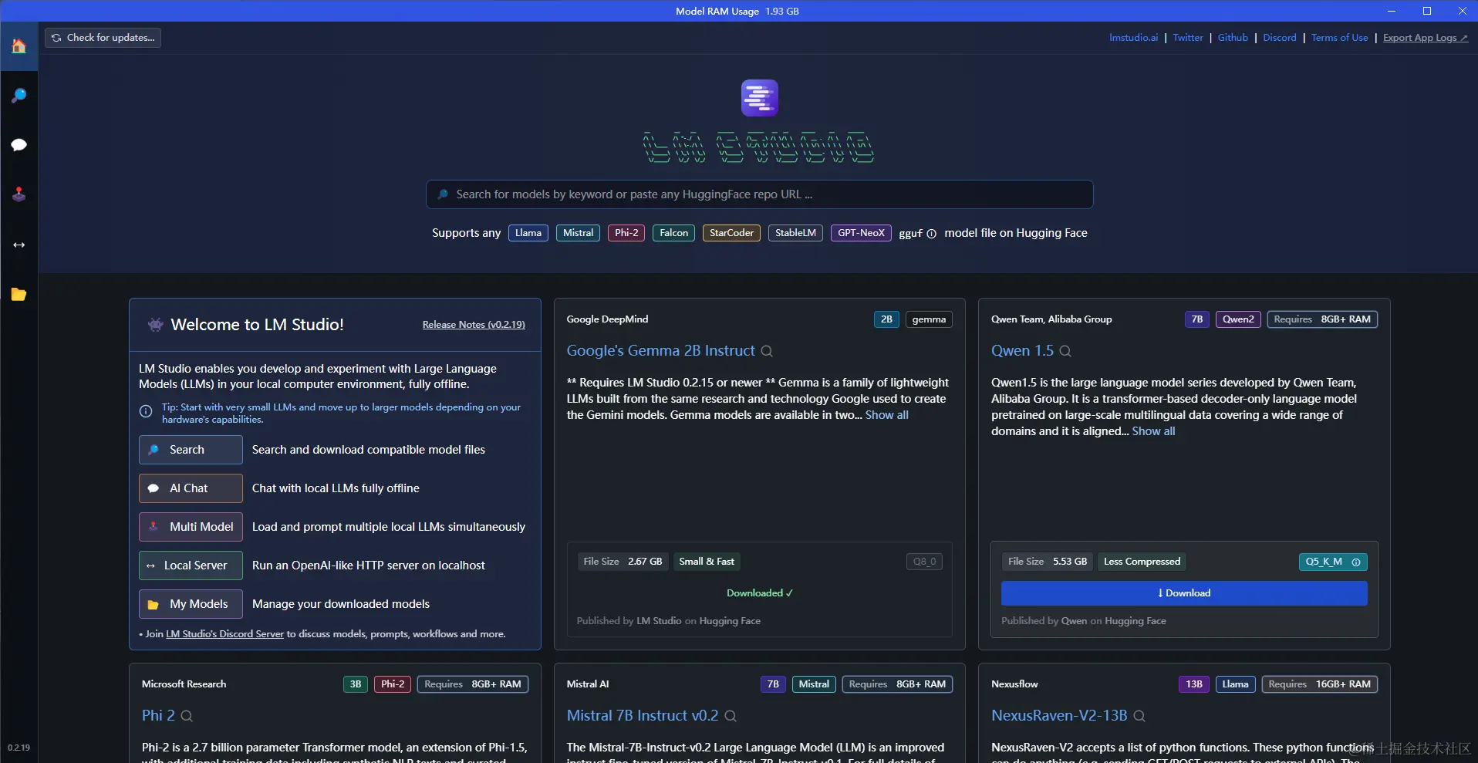Open the Twitter link
Image resolution: width=1478 pixels, height=763 pixels.
coord(1187,38)
